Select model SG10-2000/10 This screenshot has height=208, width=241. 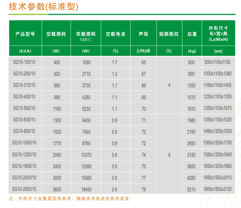point(24,177)
